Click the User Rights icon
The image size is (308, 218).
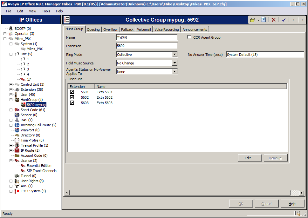tap(17, 181)
